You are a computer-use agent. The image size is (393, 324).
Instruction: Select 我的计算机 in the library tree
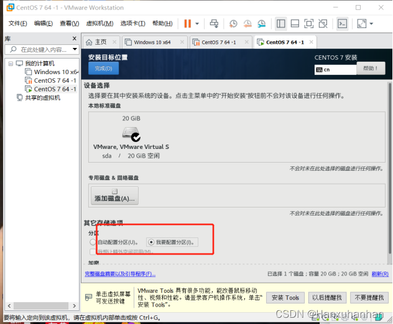coord(40,64)
